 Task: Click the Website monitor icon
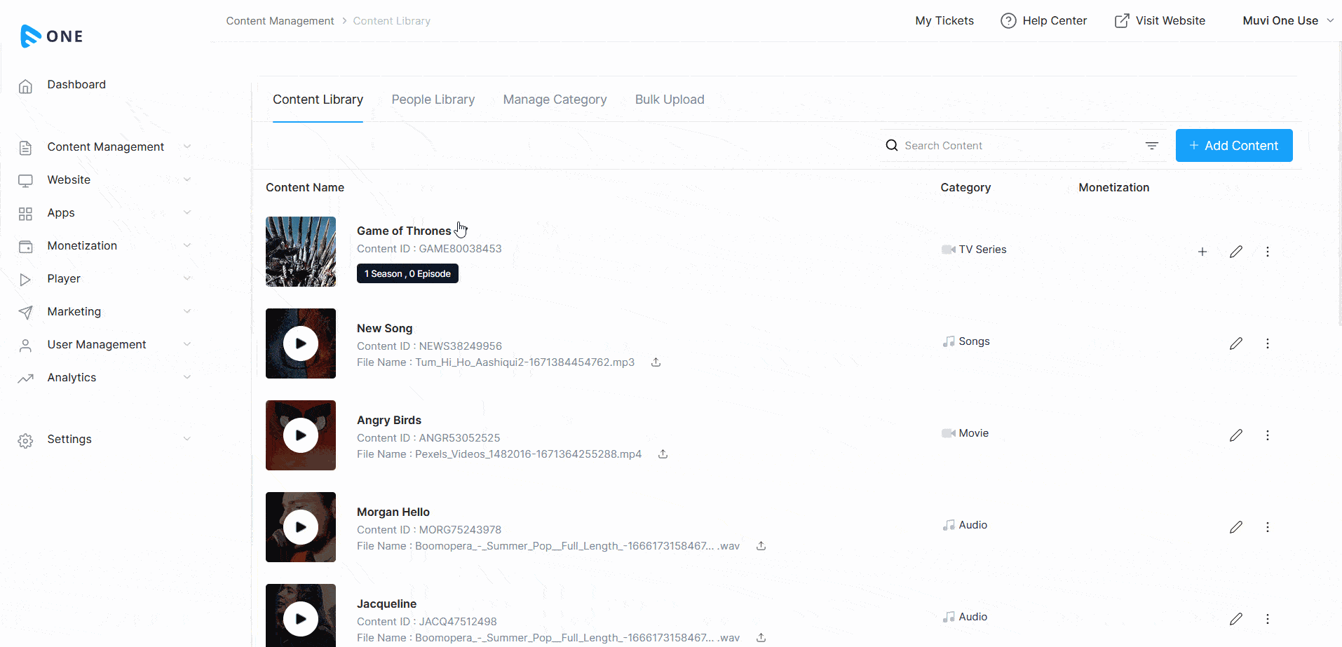[x=26, y=181]
